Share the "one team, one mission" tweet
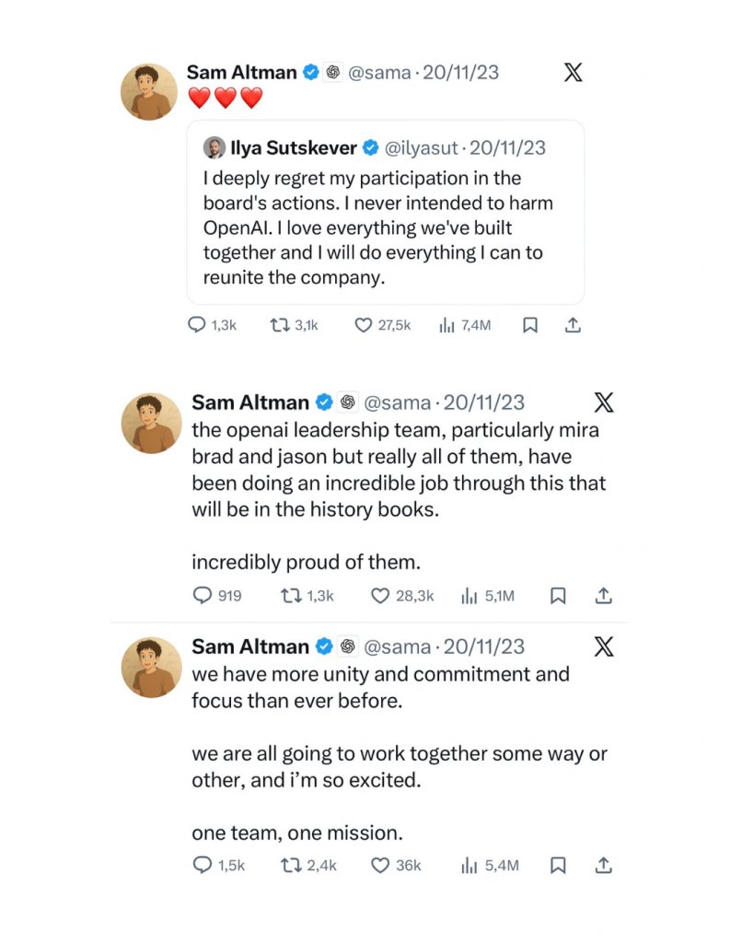Image resolution: width=754 pixels, height=943 pixels. coord(604,865)
